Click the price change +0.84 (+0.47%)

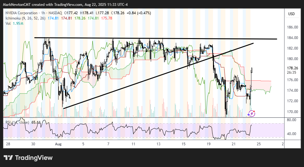(139, 13)
